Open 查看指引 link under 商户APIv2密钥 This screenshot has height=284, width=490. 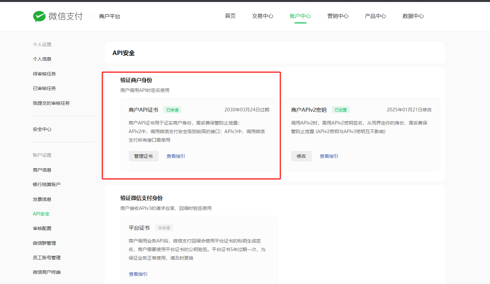329,156
